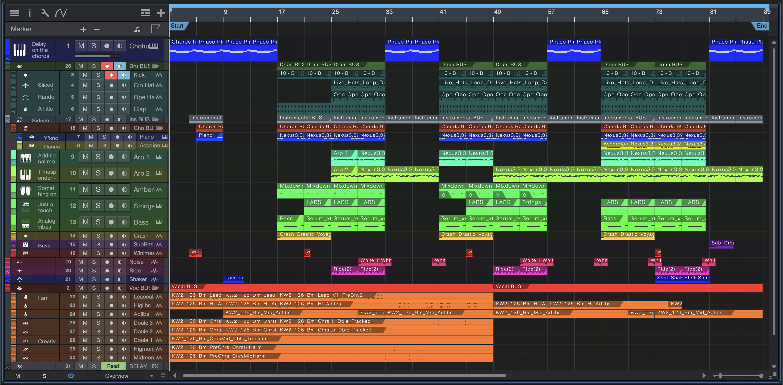Disable record arm on Dru BUS track

pyautogui.click(x=107, y=66)
